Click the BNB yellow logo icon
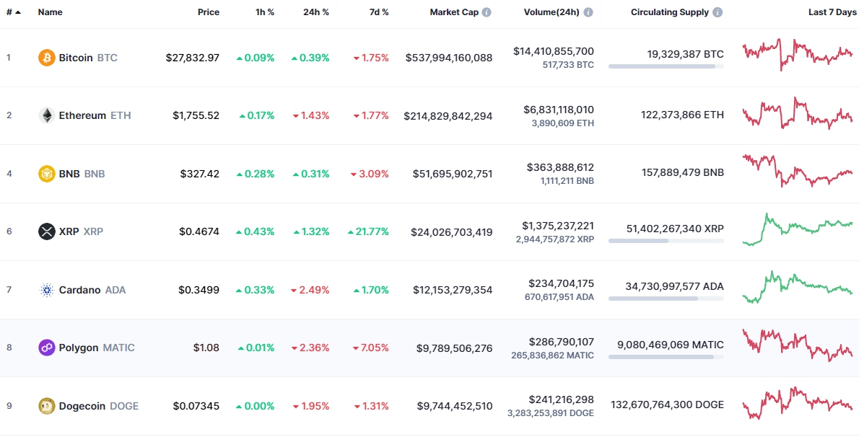 pyautogui.click(x=47, y=174)
